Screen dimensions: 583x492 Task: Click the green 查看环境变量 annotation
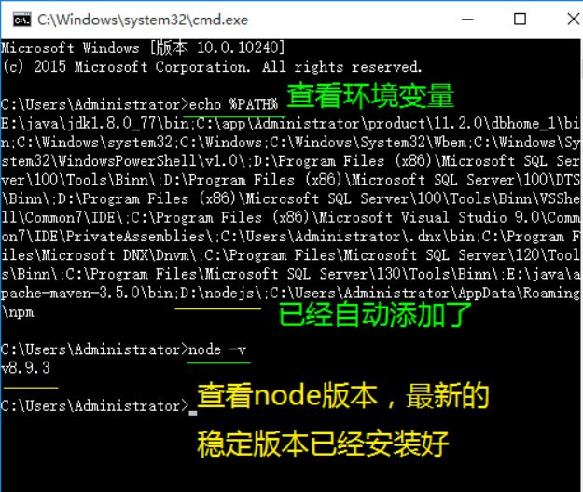point(370,96)
